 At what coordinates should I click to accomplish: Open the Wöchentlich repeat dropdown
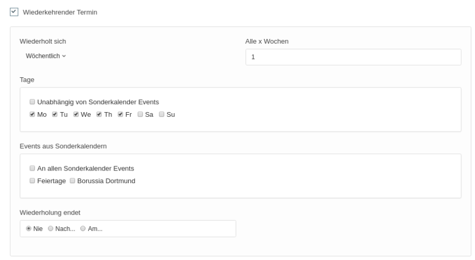[x=46, y=56]
